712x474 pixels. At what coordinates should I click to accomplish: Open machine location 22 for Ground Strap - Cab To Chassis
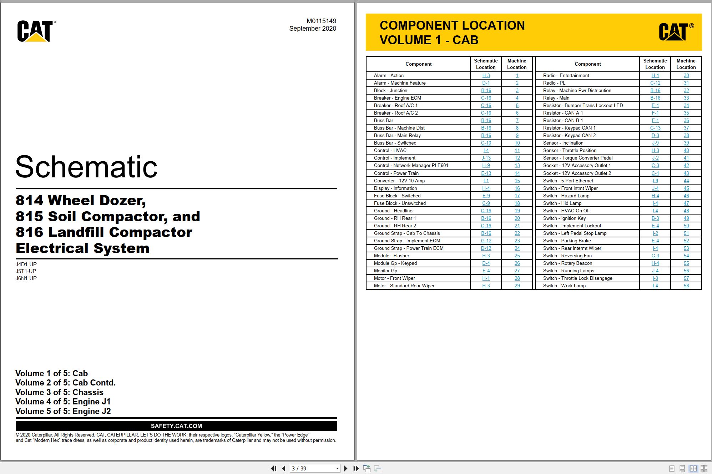[x=517, y=233]
